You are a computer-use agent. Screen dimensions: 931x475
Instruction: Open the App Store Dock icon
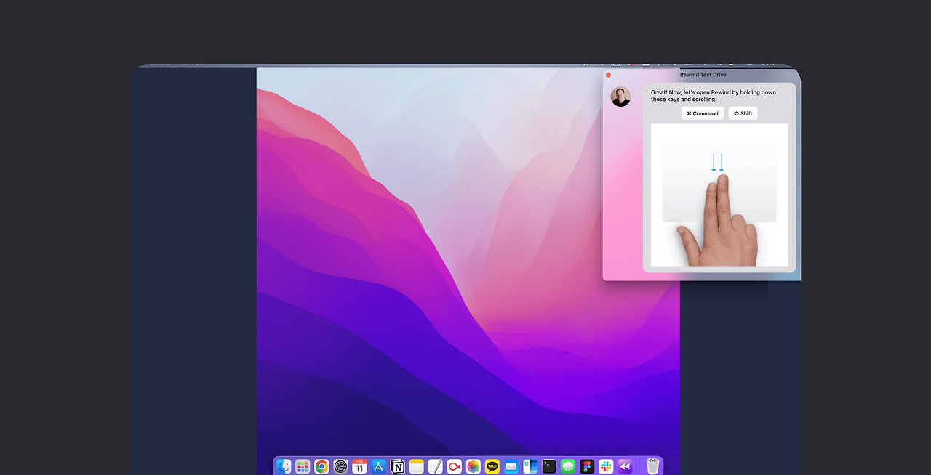point(378,466)
